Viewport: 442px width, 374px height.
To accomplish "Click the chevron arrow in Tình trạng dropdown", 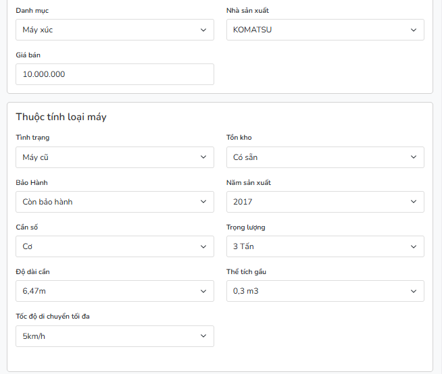I will [x=203, y=157].
